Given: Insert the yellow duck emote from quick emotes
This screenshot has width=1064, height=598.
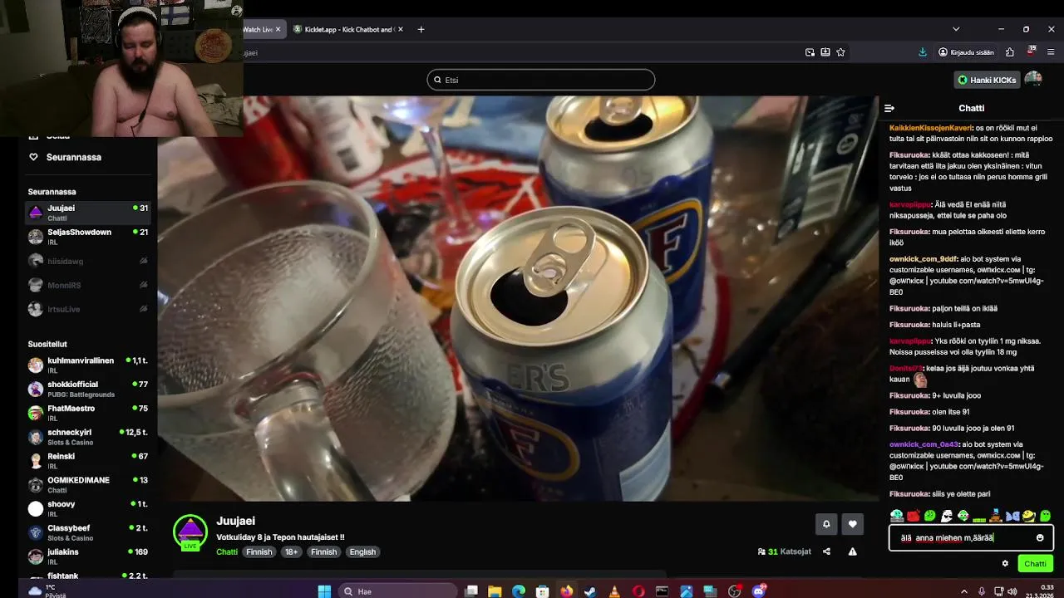Looking at the screenshot, I should click(1028, 516).
